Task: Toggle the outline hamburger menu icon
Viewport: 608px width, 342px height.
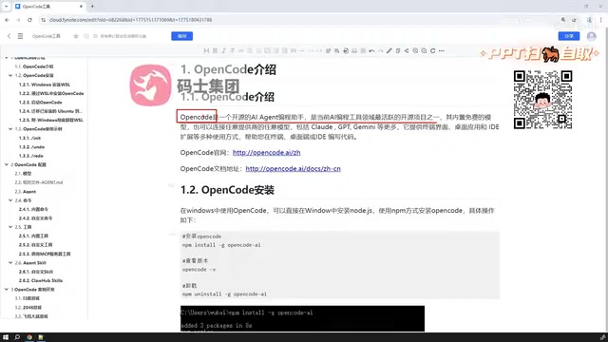Action: coord(20,36)
